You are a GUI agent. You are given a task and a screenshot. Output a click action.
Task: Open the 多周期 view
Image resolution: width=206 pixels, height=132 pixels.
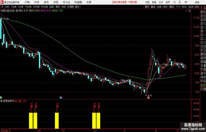70,7
